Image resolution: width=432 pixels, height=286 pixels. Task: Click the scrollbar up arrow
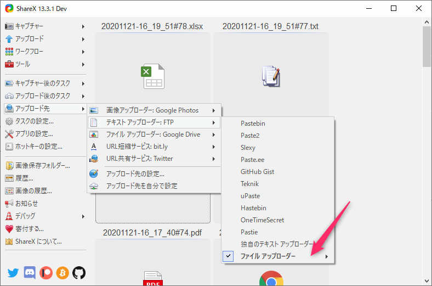click(427, 22)
